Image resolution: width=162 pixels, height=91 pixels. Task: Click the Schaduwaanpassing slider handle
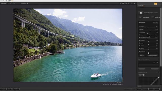point(147,39)
